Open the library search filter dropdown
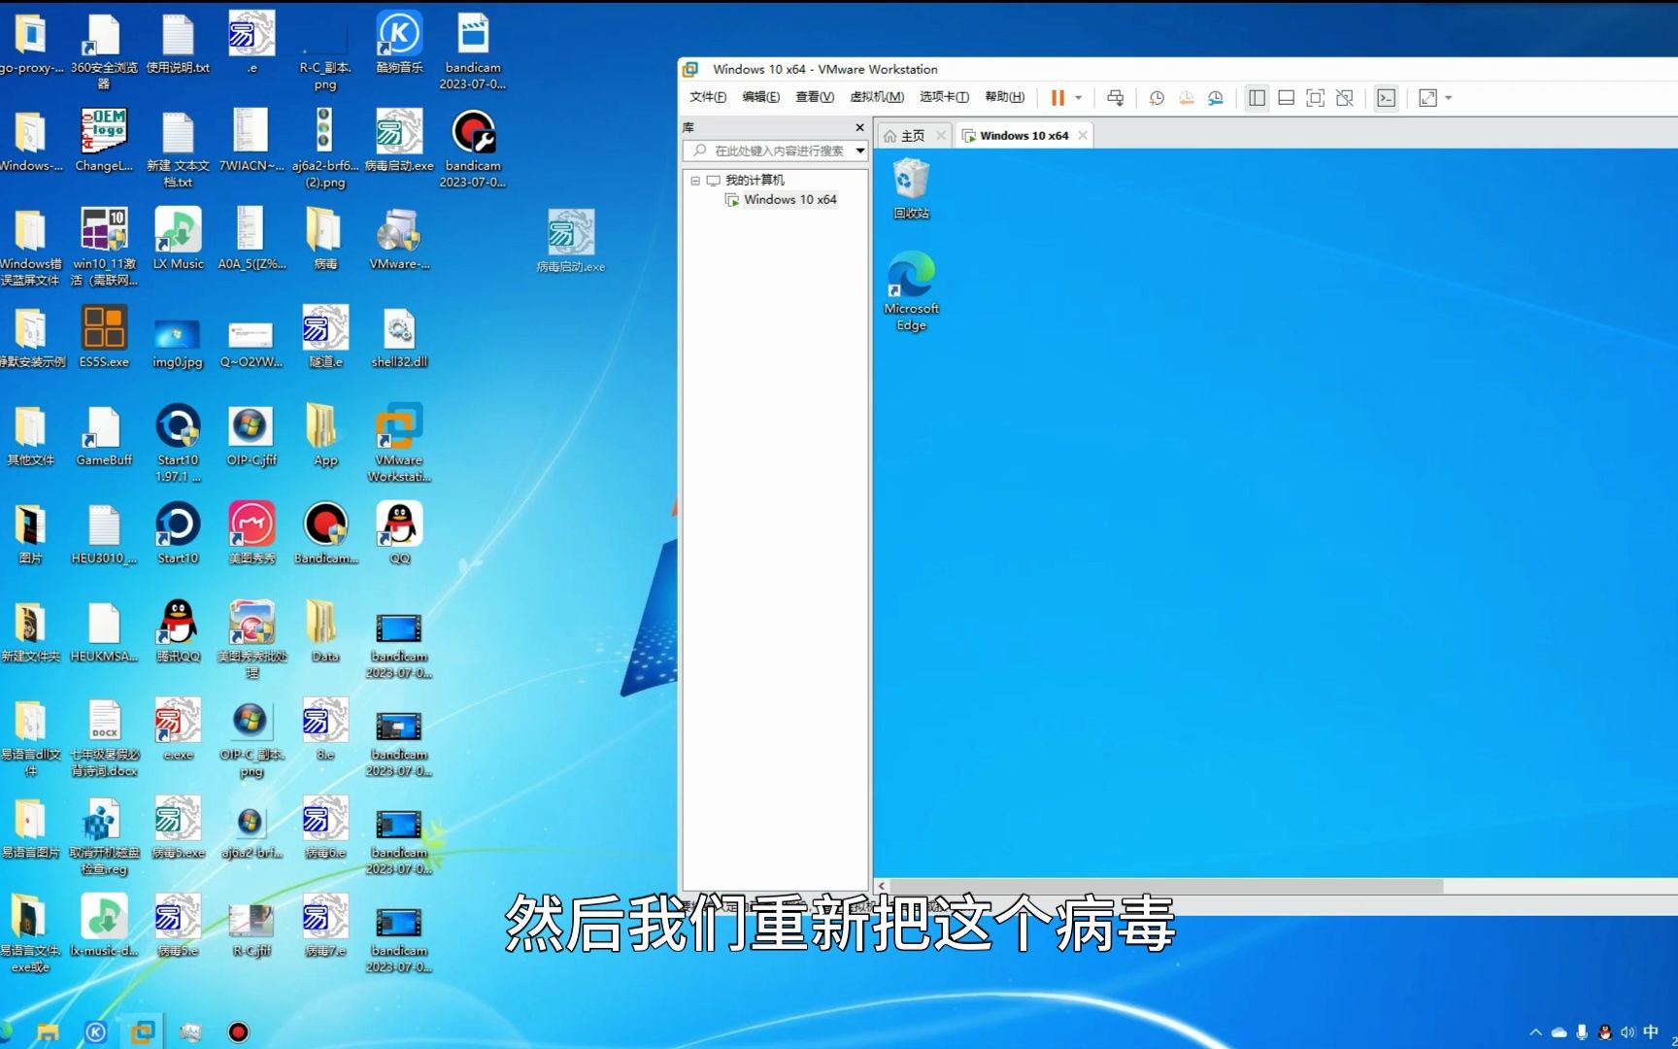This screenshot has width=1678, height=1049. pos(859,151)
